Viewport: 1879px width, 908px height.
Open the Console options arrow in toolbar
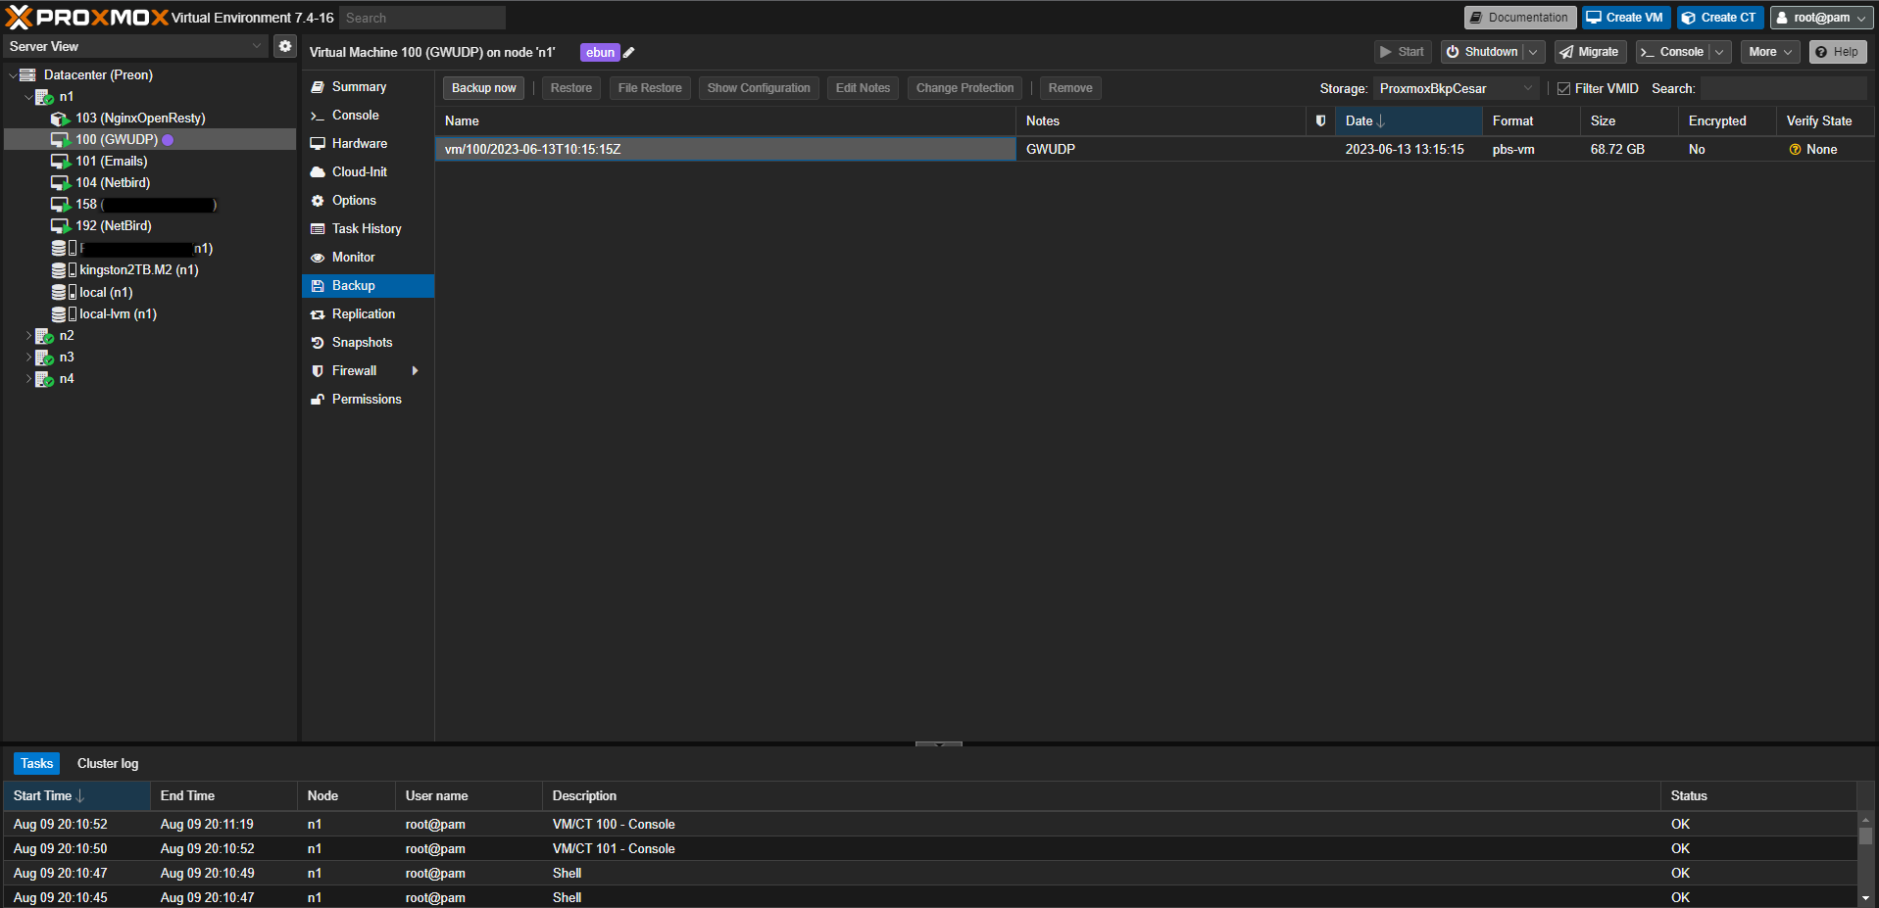pyautogui.click(x=1719, y=52)
